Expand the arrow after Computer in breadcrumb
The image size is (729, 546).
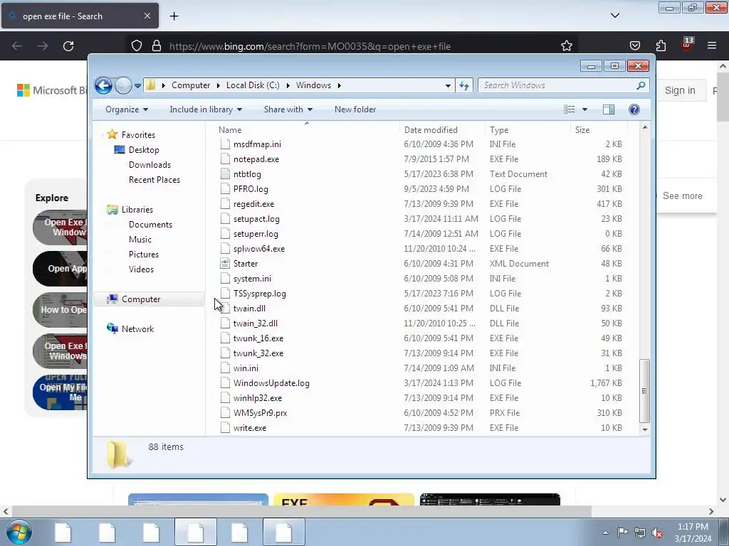[x=219, y=85]
